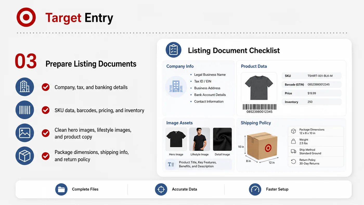Click the cube icon next to Package Dimensions
Image resolution: width=364 pixels, height=205 pixels.
click(x=293, y=131)
